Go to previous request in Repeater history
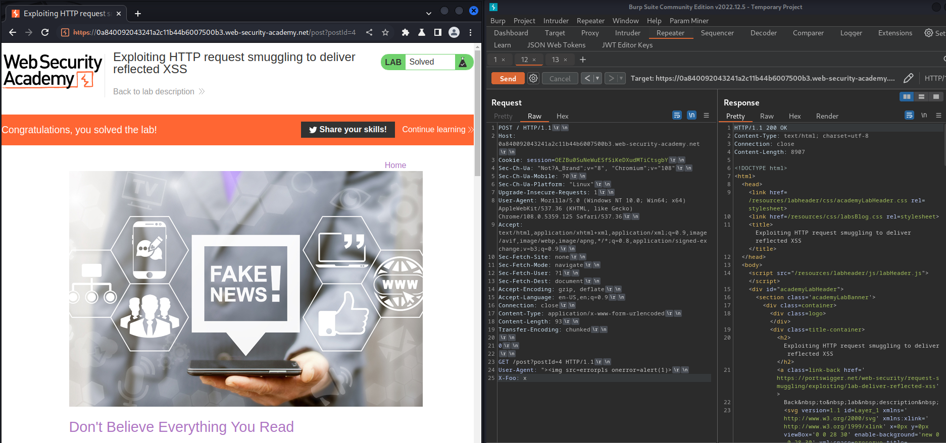 (x=587, y=78)
